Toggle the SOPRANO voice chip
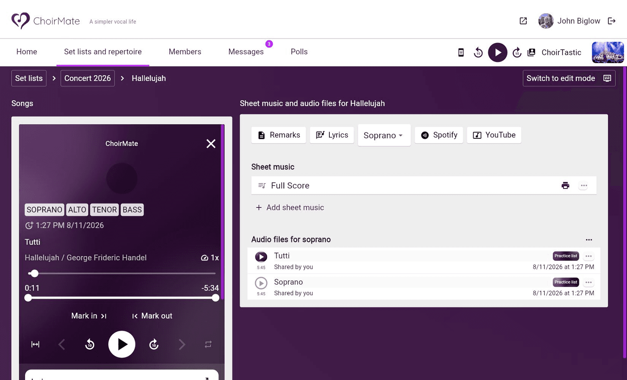 [44, 210]
